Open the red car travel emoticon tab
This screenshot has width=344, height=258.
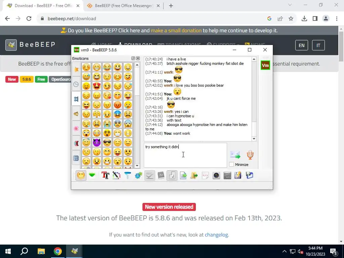tap(76, 143)
